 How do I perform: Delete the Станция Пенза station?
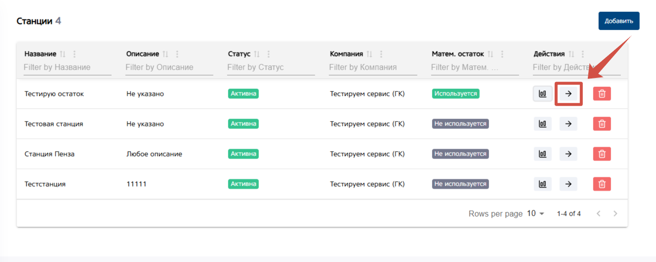coord(602,154)
